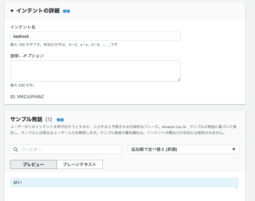255x201 pixels.
Task: Click the インテント名 field containing bedrock
Action: (96, 36)
